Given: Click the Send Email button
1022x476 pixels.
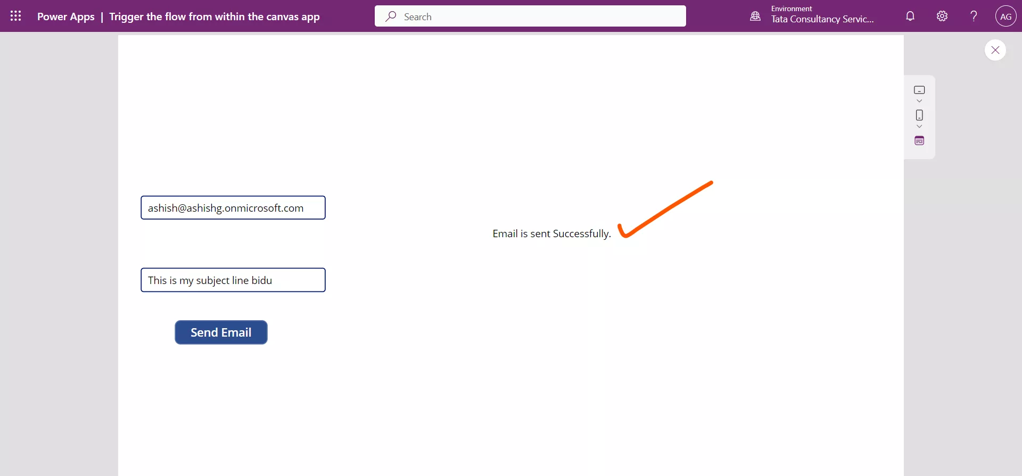Looking at the screenshot, I should tap(221, 332).
